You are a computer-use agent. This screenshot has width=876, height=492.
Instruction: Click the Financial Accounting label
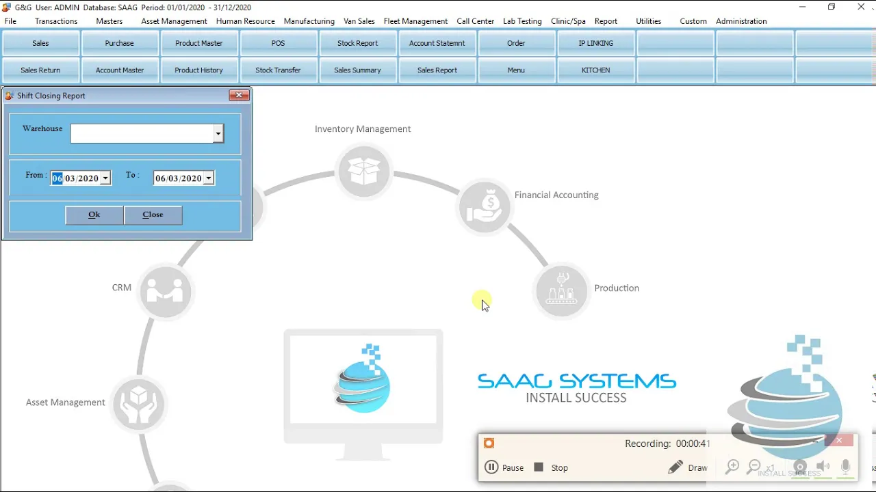(556, 195)
